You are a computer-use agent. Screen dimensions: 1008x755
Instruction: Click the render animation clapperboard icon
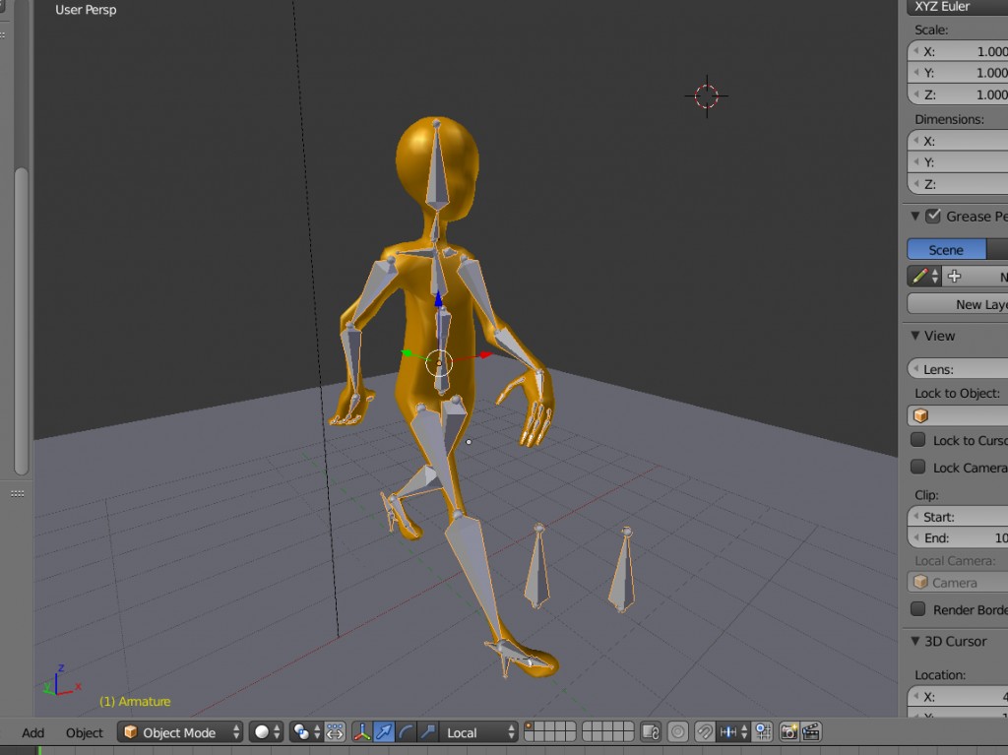pyautogui.click(x=810, y=732)
